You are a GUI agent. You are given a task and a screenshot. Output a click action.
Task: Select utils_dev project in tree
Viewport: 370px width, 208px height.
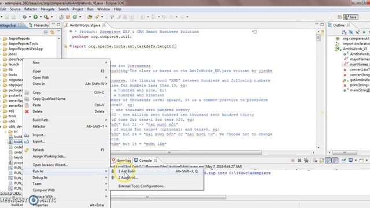coord(16,127)
